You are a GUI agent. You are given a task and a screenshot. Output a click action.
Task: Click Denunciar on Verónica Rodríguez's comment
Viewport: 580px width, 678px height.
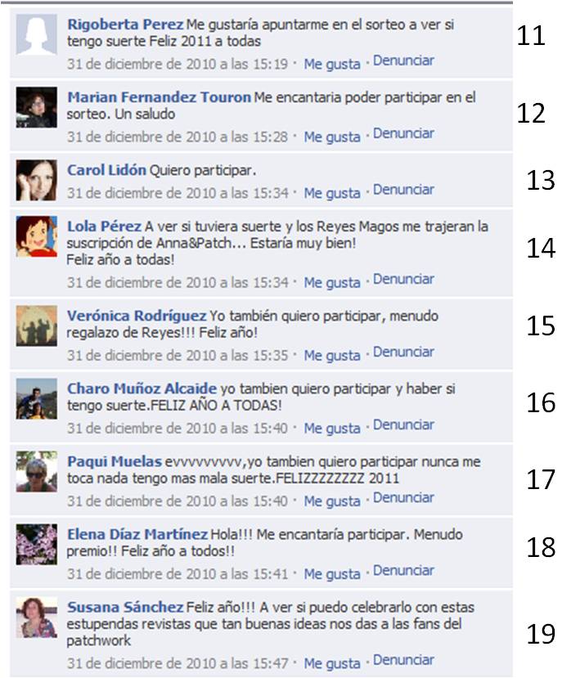tap(403, 352)
